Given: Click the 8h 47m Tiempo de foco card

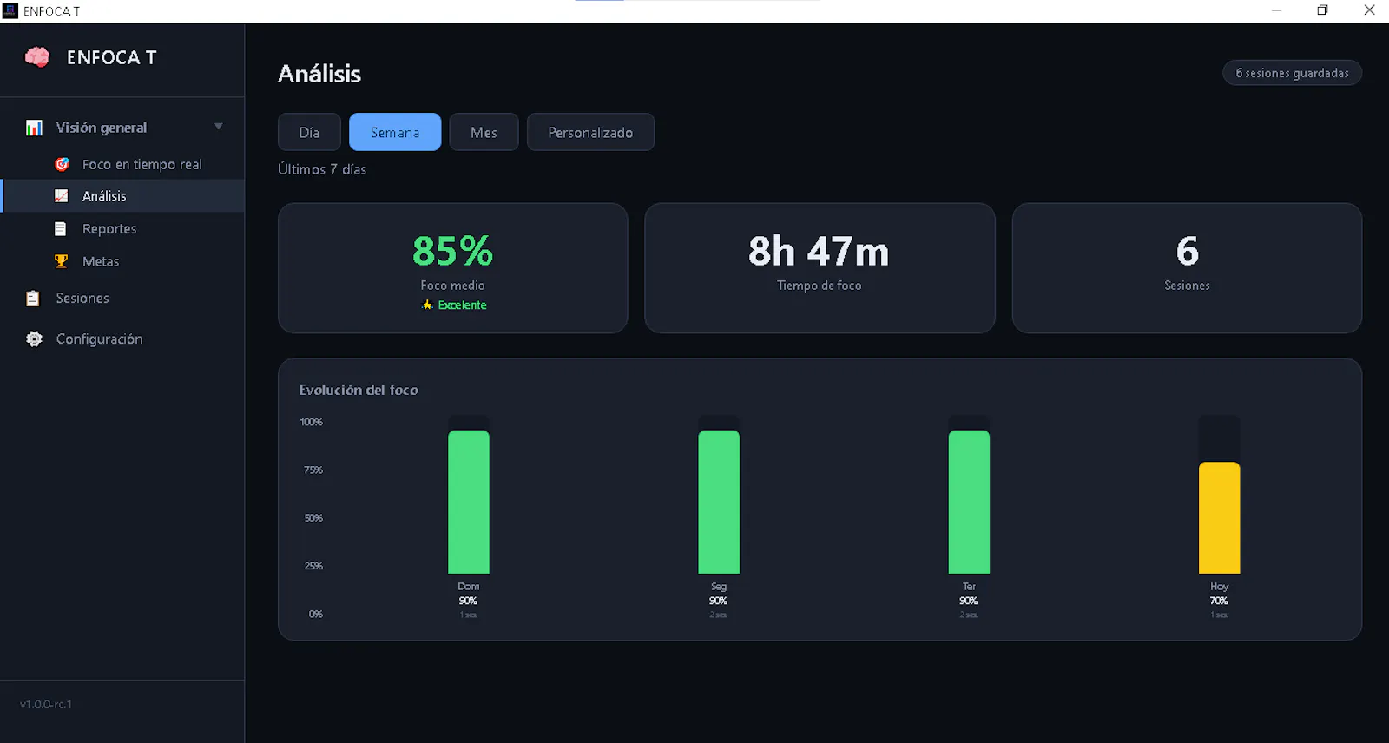Looking at the screenshot, I should tap(820, 268).
